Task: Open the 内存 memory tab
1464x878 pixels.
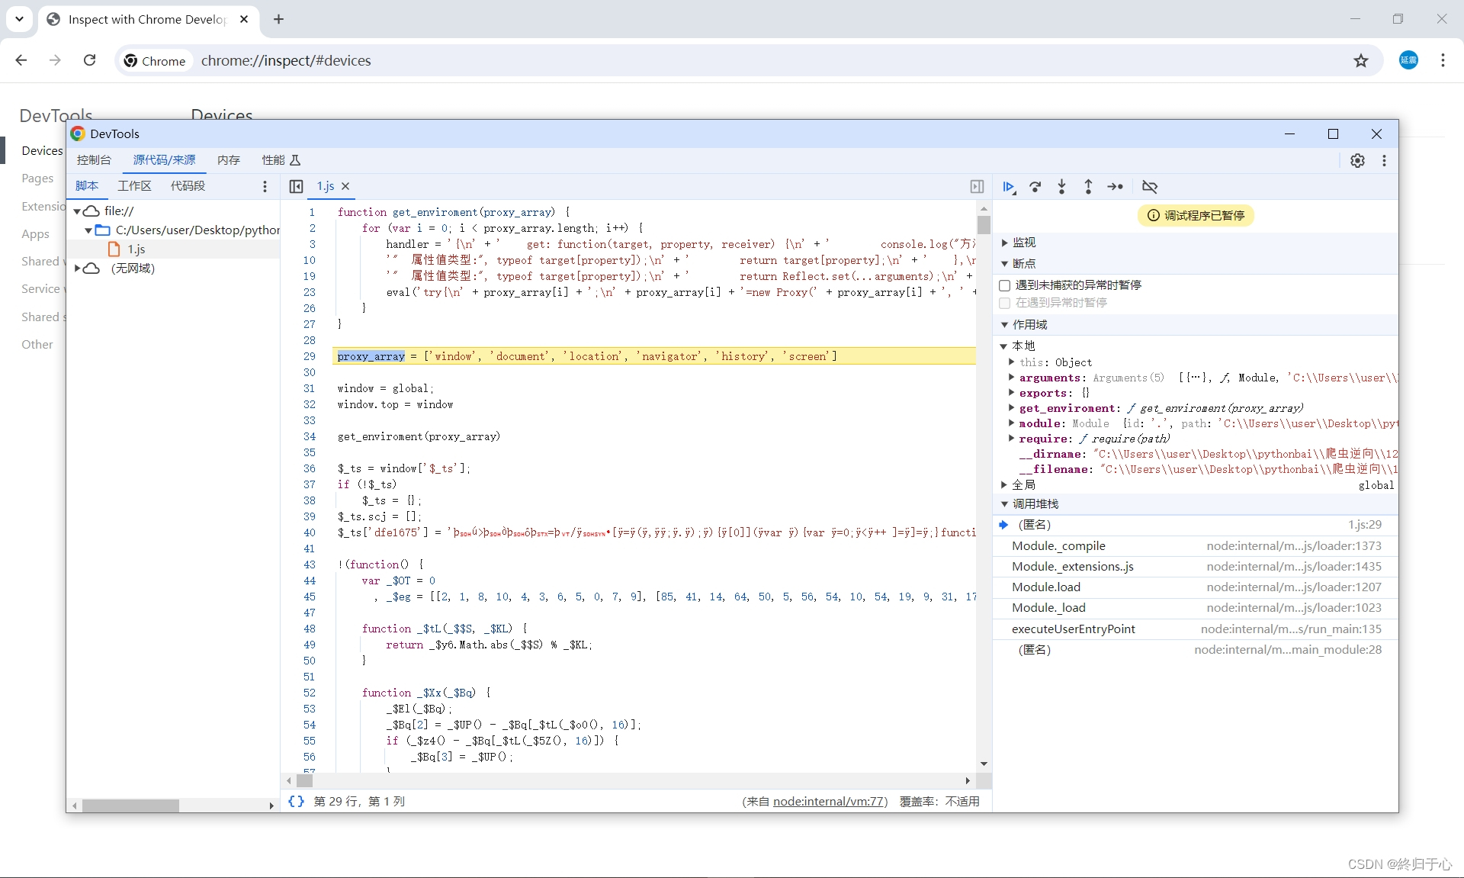Action: coord(228,160)
